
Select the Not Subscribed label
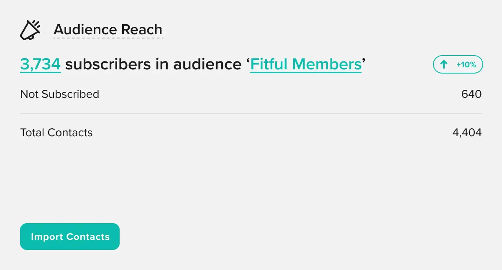point(60,94)
